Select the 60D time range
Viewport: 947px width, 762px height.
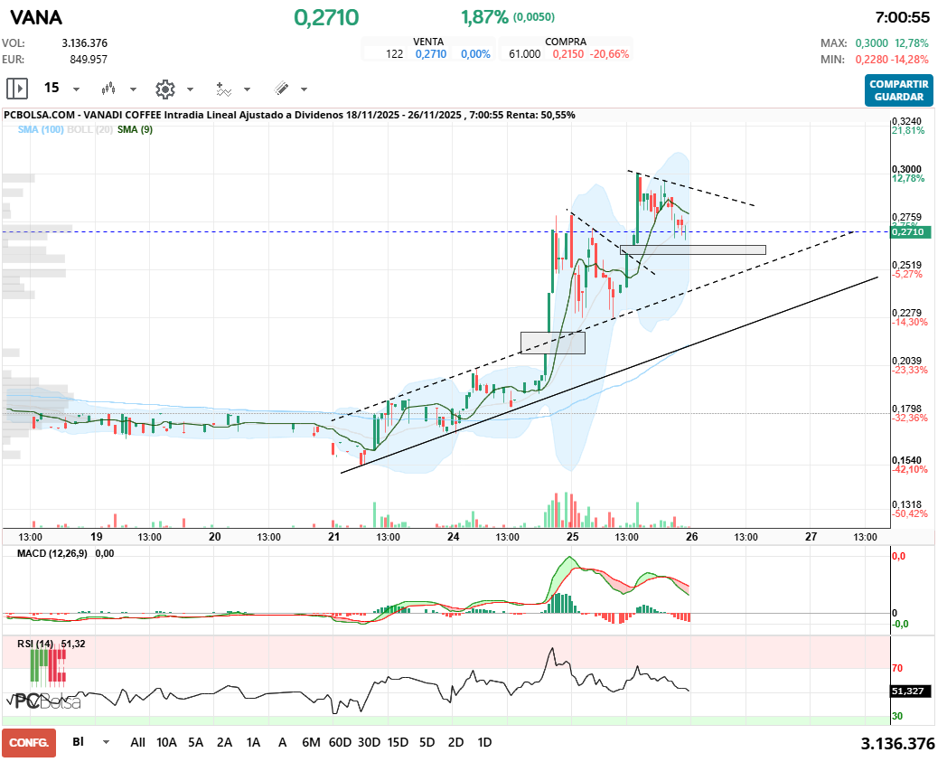(340, 742)
